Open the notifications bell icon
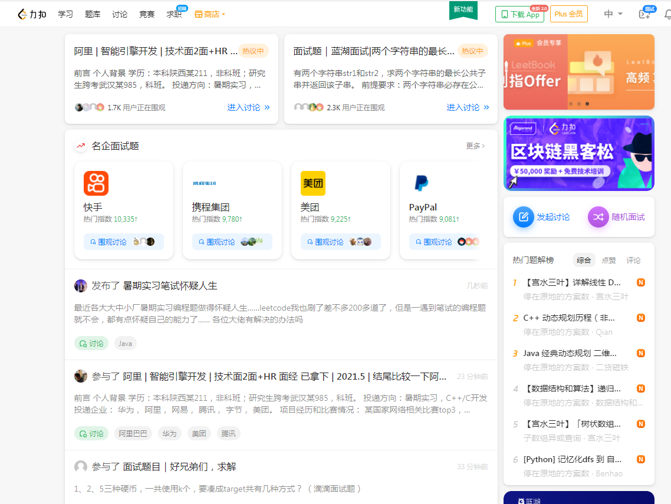 tap(667, 15)
